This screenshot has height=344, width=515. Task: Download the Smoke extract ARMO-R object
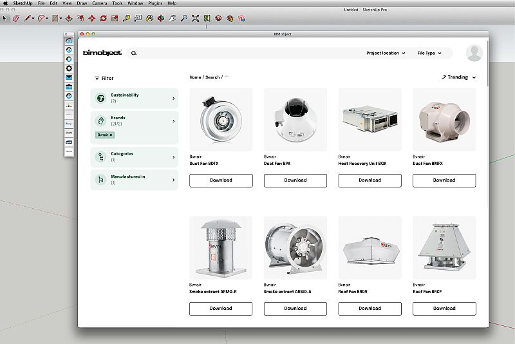221,309
